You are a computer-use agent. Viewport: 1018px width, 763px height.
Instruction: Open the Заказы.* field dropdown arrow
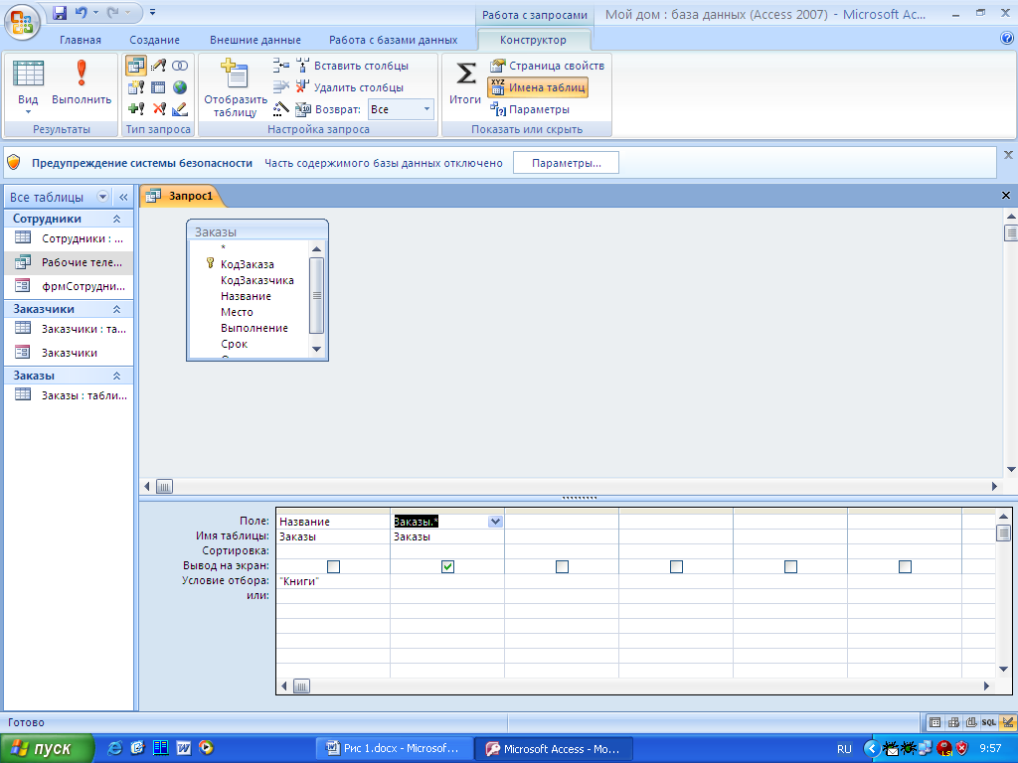pos(495,522)
